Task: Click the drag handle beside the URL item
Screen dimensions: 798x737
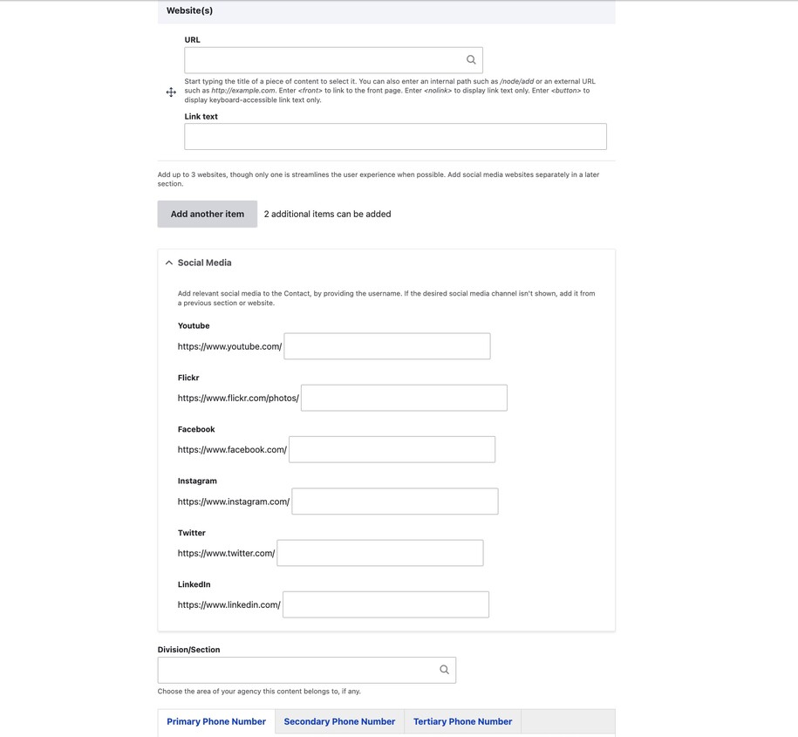Action: point(171,92)
